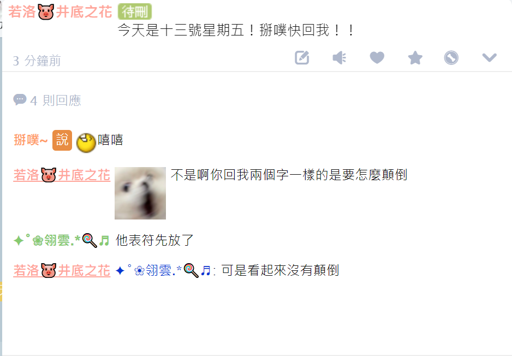This screenshot has height=356, width=512.
Task: Click the lollipop emoji in green username
Action: (x=90, y=241)
